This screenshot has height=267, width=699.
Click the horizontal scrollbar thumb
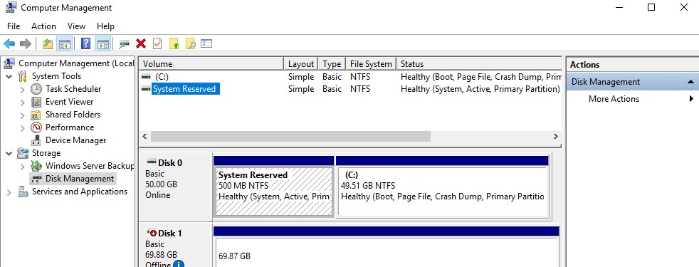pyautogui.click(x=290, y=137)
